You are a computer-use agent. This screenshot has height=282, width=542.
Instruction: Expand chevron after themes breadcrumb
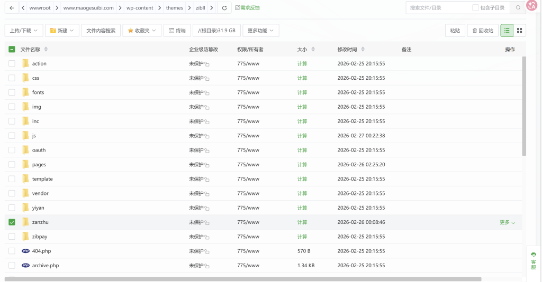[189, 8]
